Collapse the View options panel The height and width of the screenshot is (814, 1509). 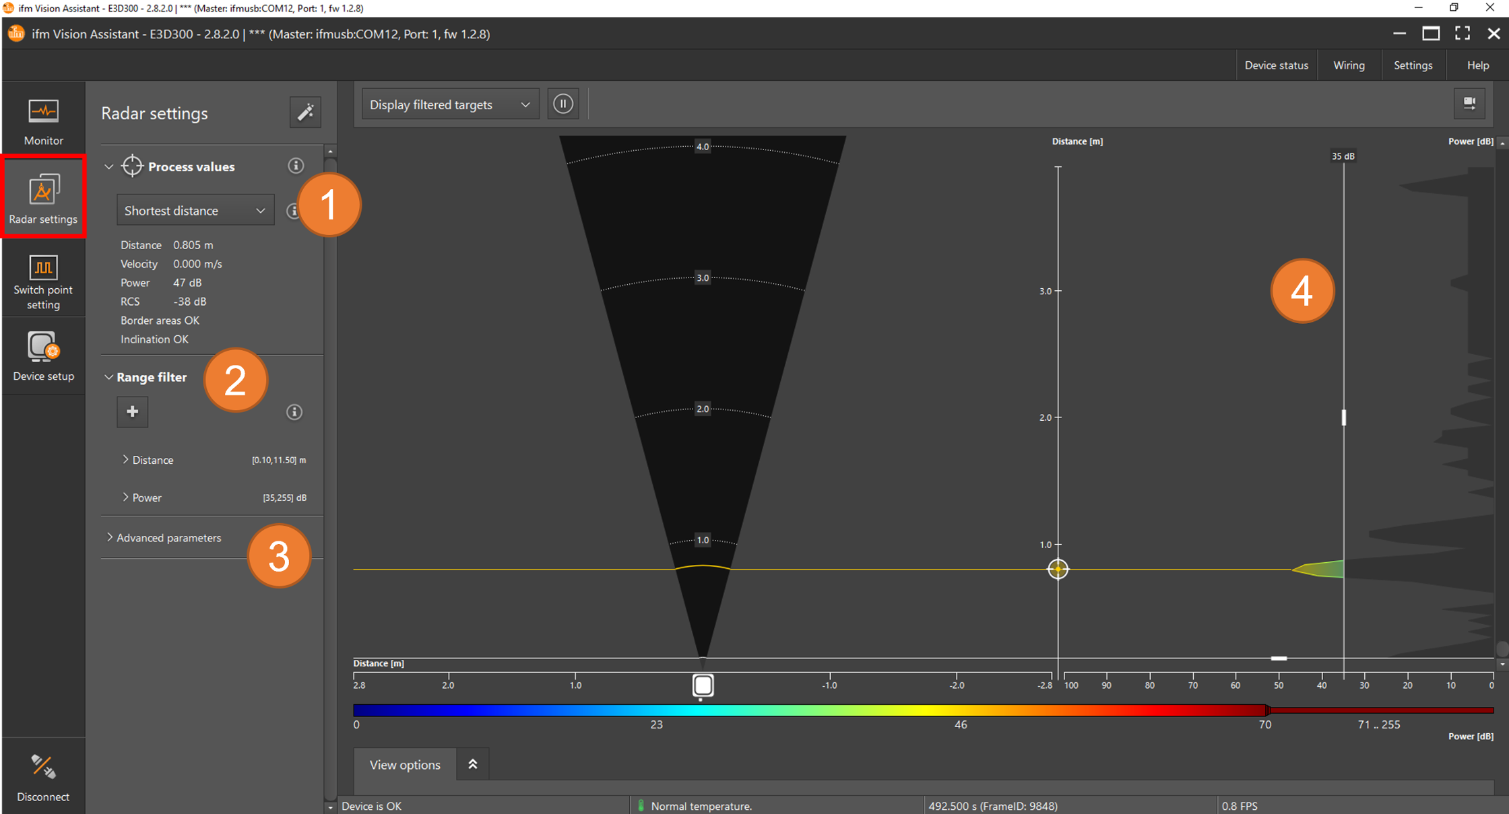(472, 764)
